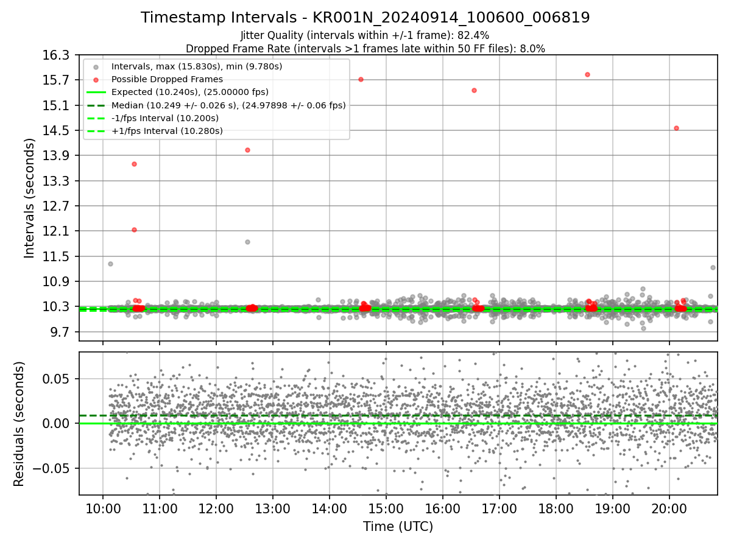
Task: Click the gray point at far right near 11.2
Action: click(x=713, y=267)
